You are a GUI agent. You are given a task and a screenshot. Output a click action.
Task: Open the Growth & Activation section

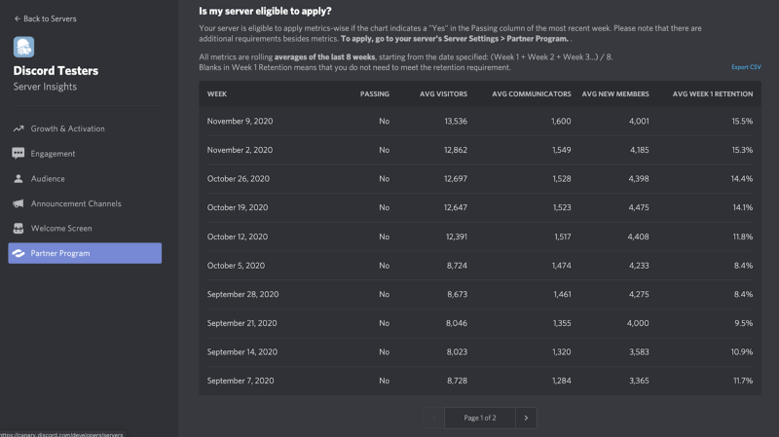[85, 128]
